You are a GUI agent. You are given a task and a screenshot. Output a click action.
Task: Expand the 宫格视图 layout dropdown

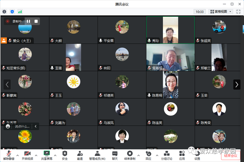(221, 12)
